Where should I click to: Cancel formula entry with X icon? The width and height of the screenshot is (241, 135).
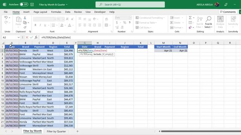click(x=27, y=37)
